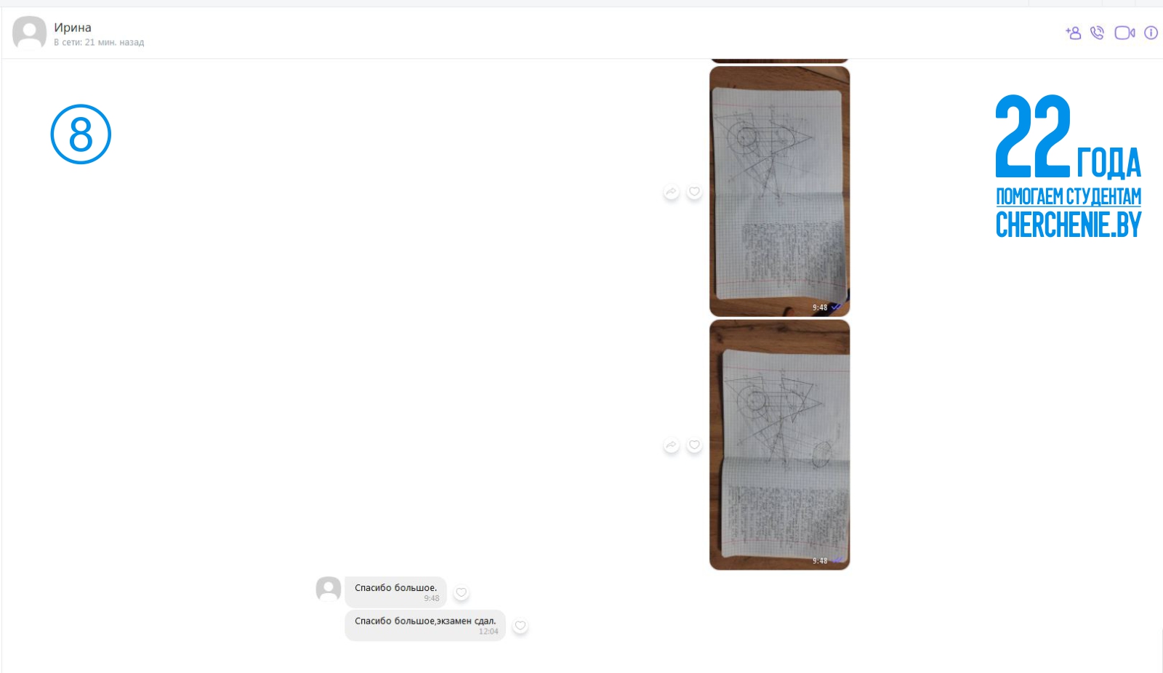Click the circled number 8 badge

coord(81,134)
